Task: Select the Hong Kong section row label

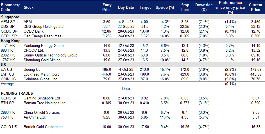Action: click(x=11, y=41)
